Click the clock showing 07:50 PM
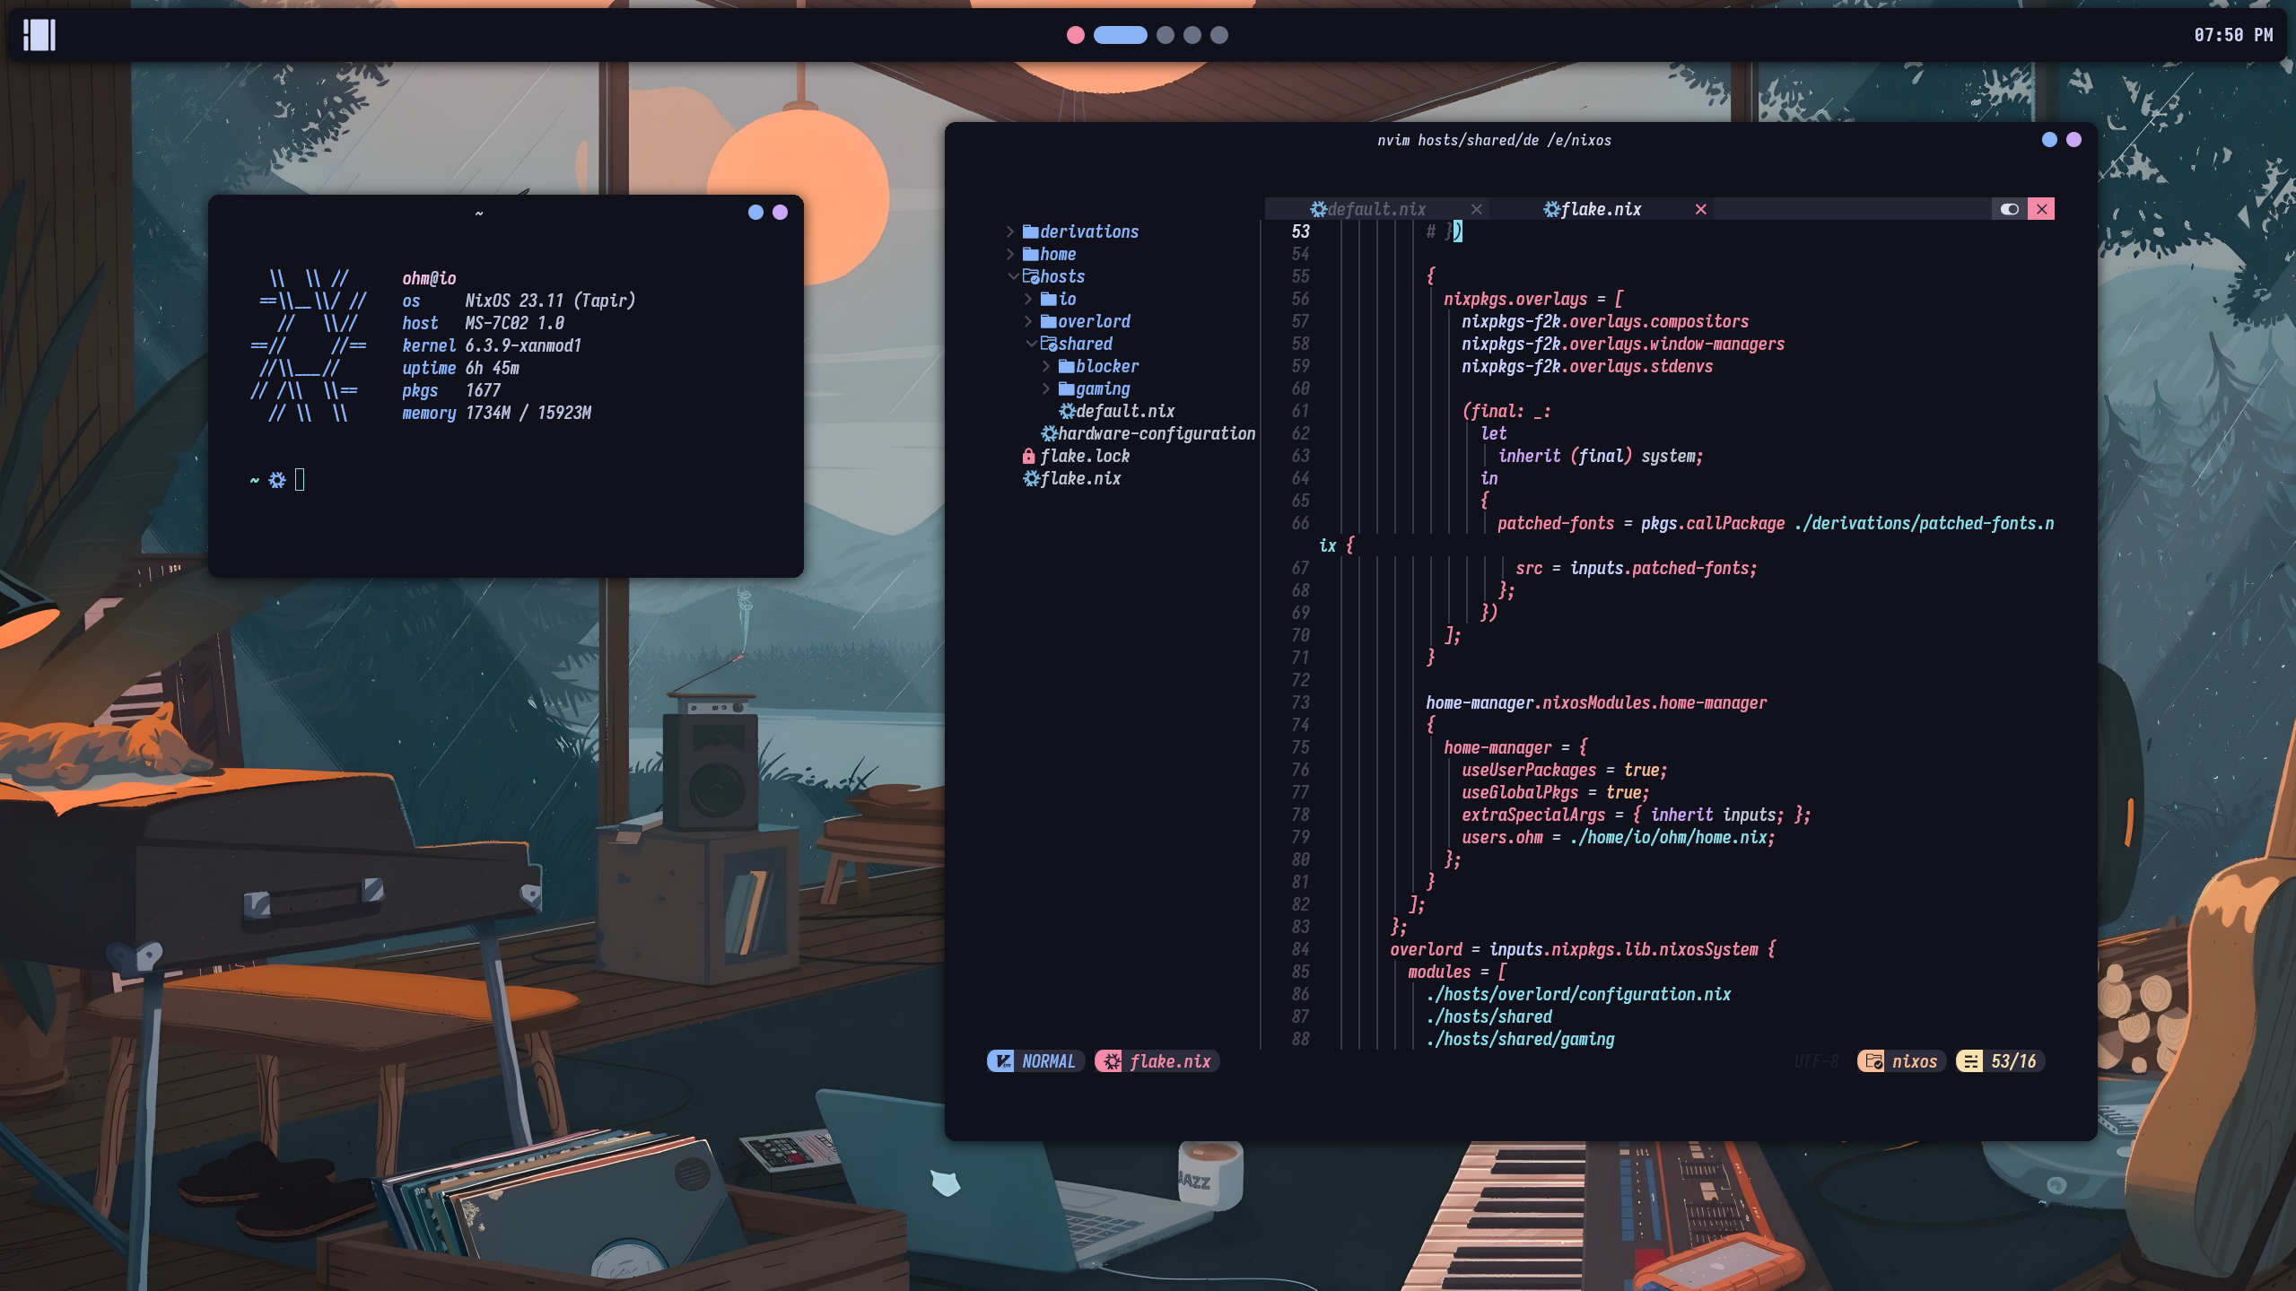 coord(2232,35)
